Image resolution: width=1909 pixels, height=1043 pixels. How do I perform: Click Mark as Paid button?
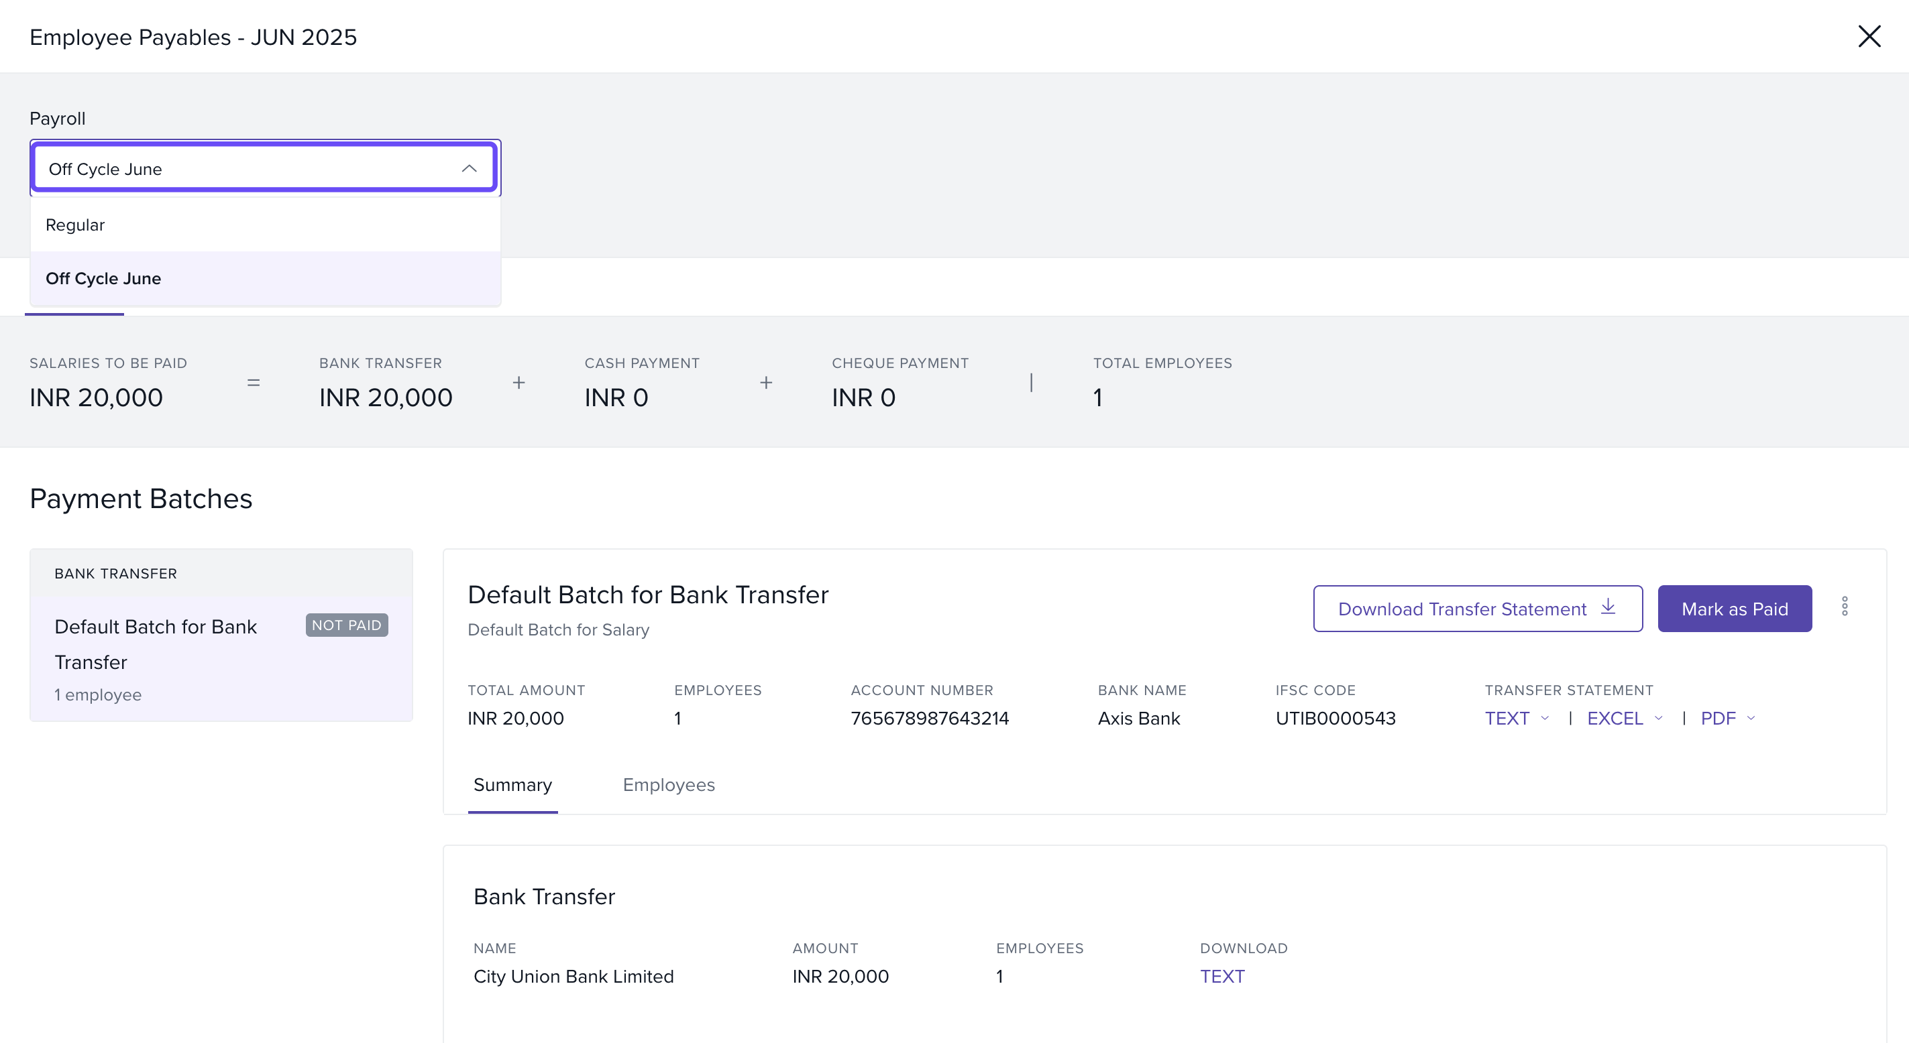pos(1734,609)
